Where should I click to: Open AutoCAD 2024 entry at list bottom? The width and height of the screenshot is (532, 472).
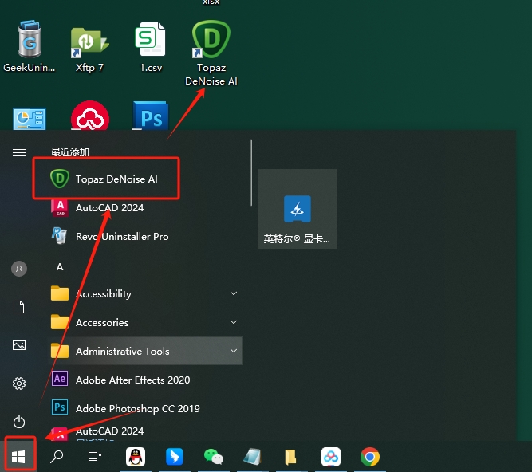pyautogui.click(x=146, y=431)
